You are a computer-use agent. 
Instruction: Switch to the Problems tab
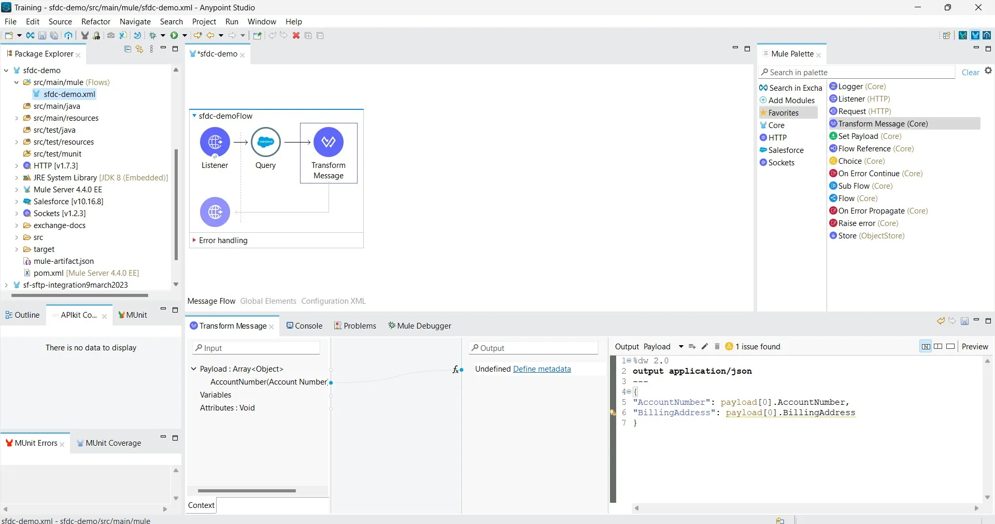(356, 326)
